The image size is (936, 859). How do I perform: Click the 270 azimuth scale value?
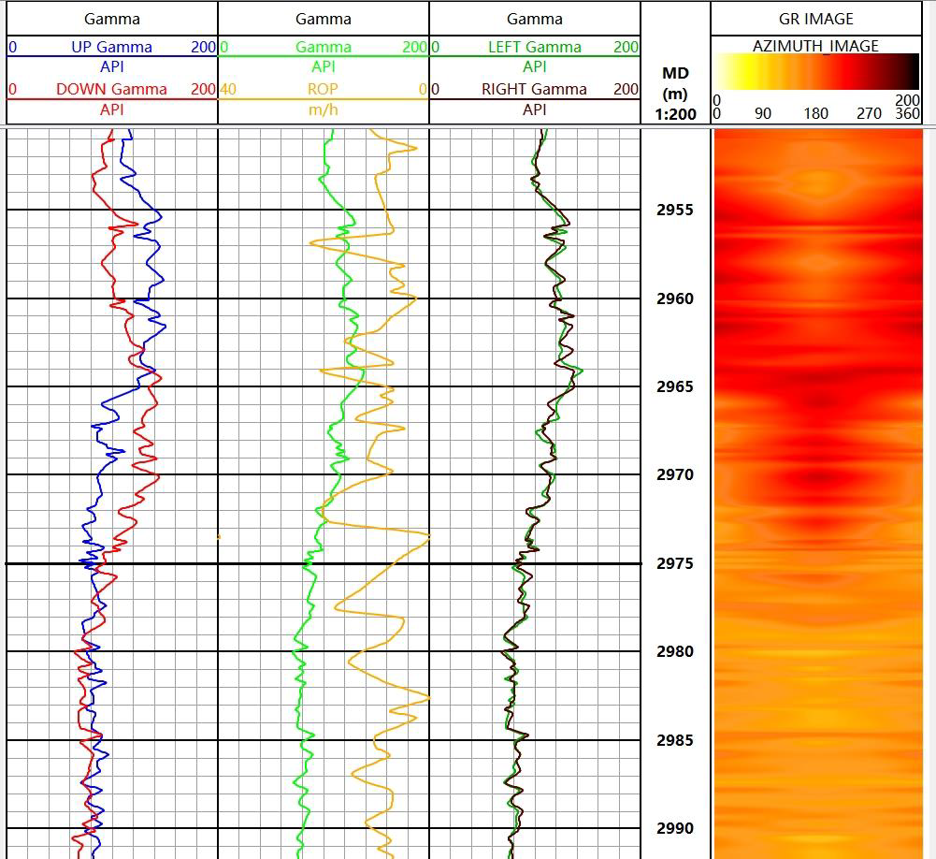(x=870, y=113)
